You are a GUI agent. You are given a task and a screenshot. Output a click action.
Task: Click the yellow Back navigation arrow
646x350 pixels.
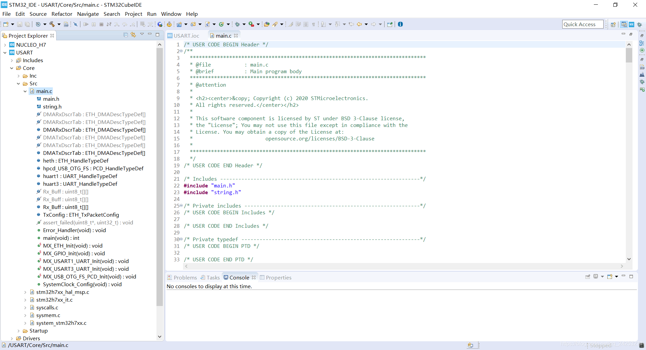click(359, 24)
